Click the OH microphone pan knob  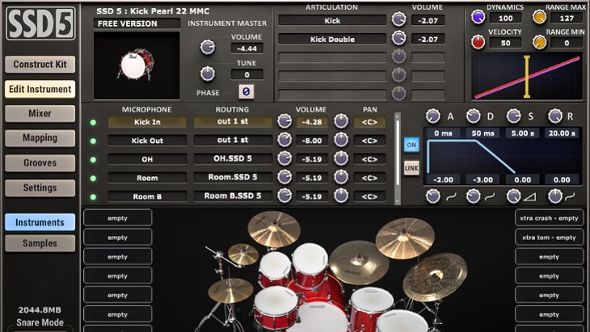(x=341, y=158)
